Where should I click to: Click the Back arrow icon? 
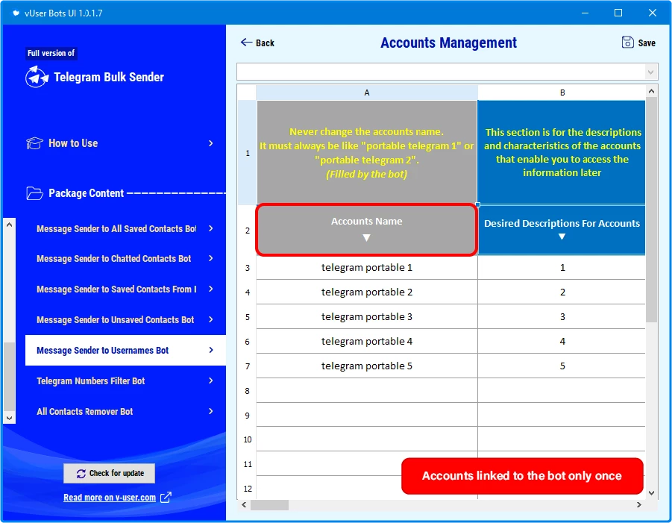(246, 42)
